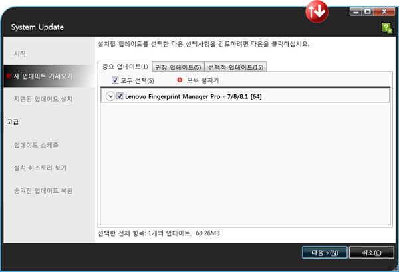Open 숨겨진 업데이트 복원 sidebar item
This screenshot has width=399, height=272.
coord(43,191)
